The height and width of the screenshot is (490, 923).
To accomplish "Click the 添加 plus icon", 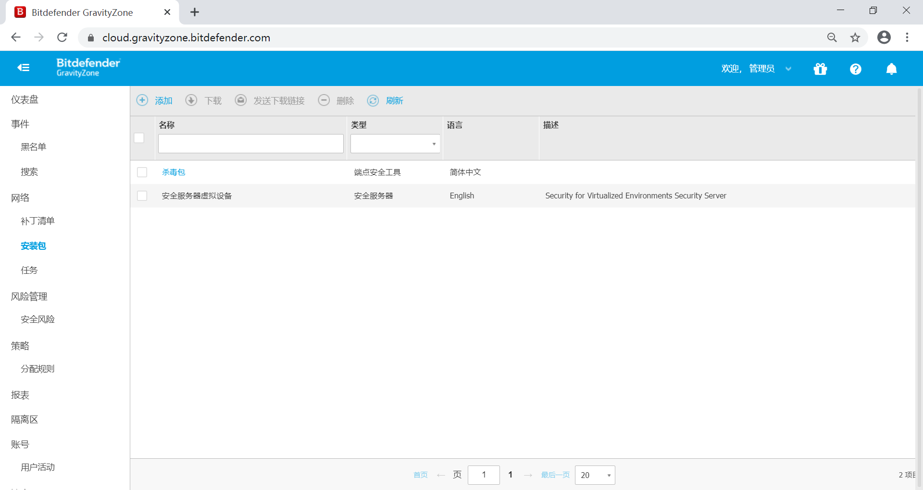I will [x=142, y=100].
